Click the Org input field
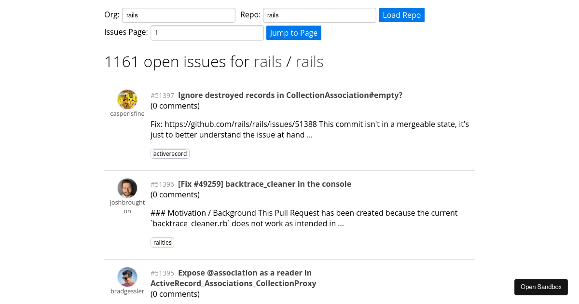This screenshot has width=579, height=304. (x=179, y=15)
